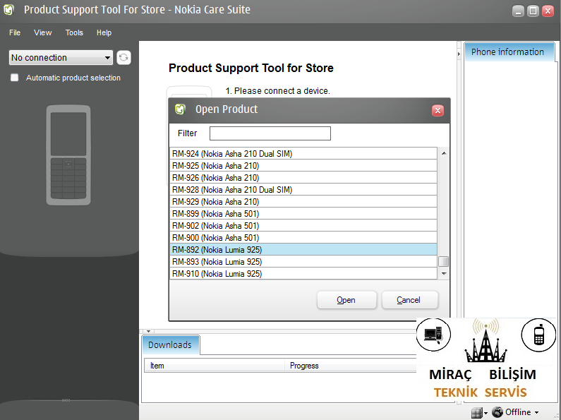This screenshot has height=420, width=561.
Task: Maximize the Nokia Care Suite window
Action: [533, 11]
